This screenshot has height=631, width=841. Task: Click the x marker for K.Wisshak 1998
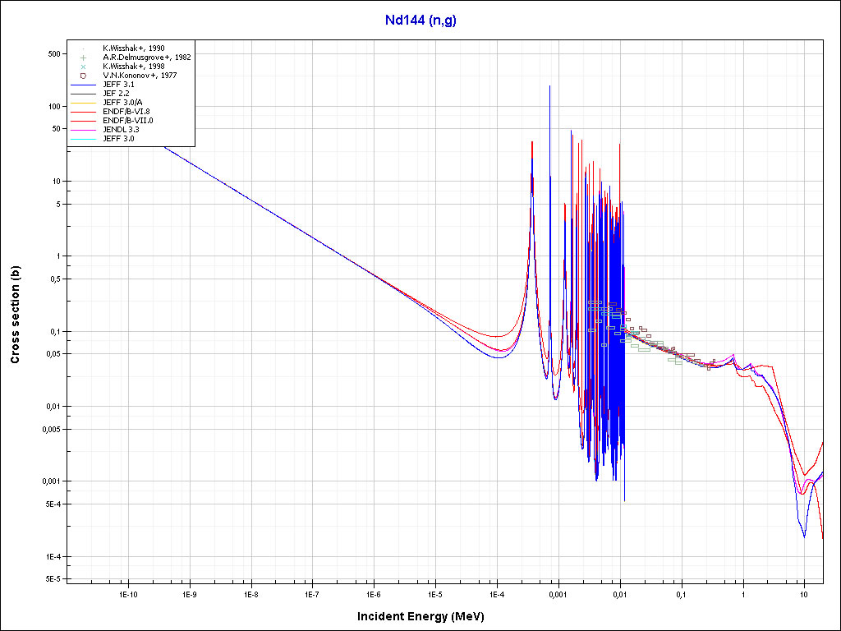click(x=84, y=67)
